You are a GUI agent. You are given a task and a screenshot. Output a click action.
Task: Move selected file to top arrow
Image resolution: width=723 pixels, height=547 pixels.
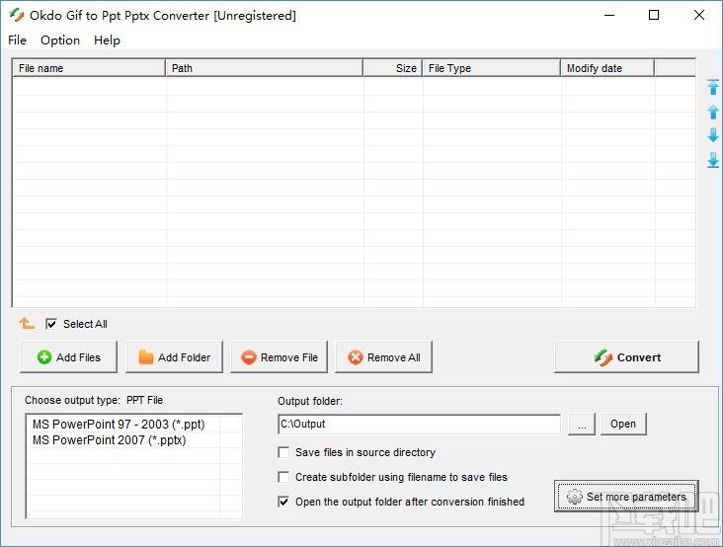point(713,87)
